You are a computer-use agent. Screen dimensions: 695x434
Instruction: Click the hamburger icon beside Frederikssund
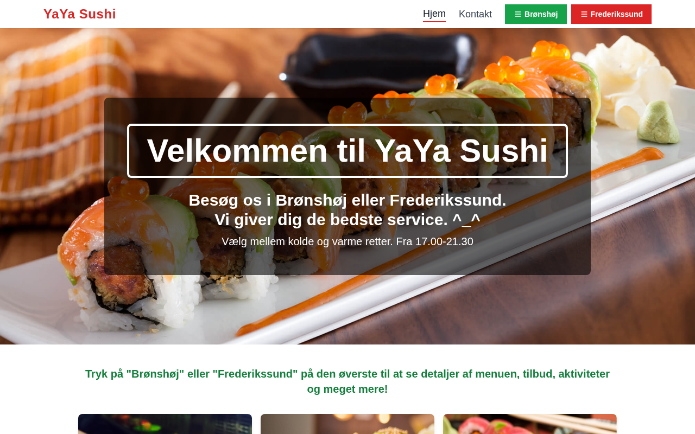tap(584, 14)
